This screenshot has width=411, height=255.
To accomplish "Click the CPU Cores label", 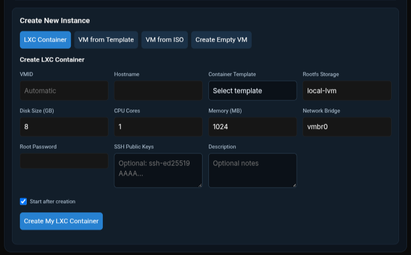I will click(127, 111).
